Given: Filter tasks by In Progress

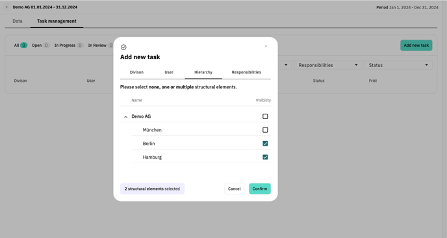Looking at the screenshot, I should pyautogui.click(x=69, y=46).
